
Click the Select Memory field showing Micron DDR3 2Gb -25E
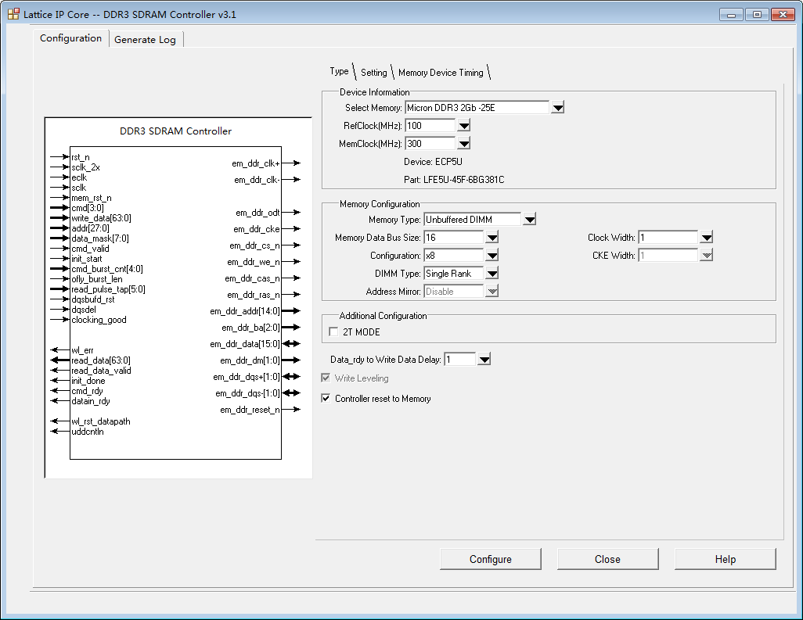(x=477, y=108)
